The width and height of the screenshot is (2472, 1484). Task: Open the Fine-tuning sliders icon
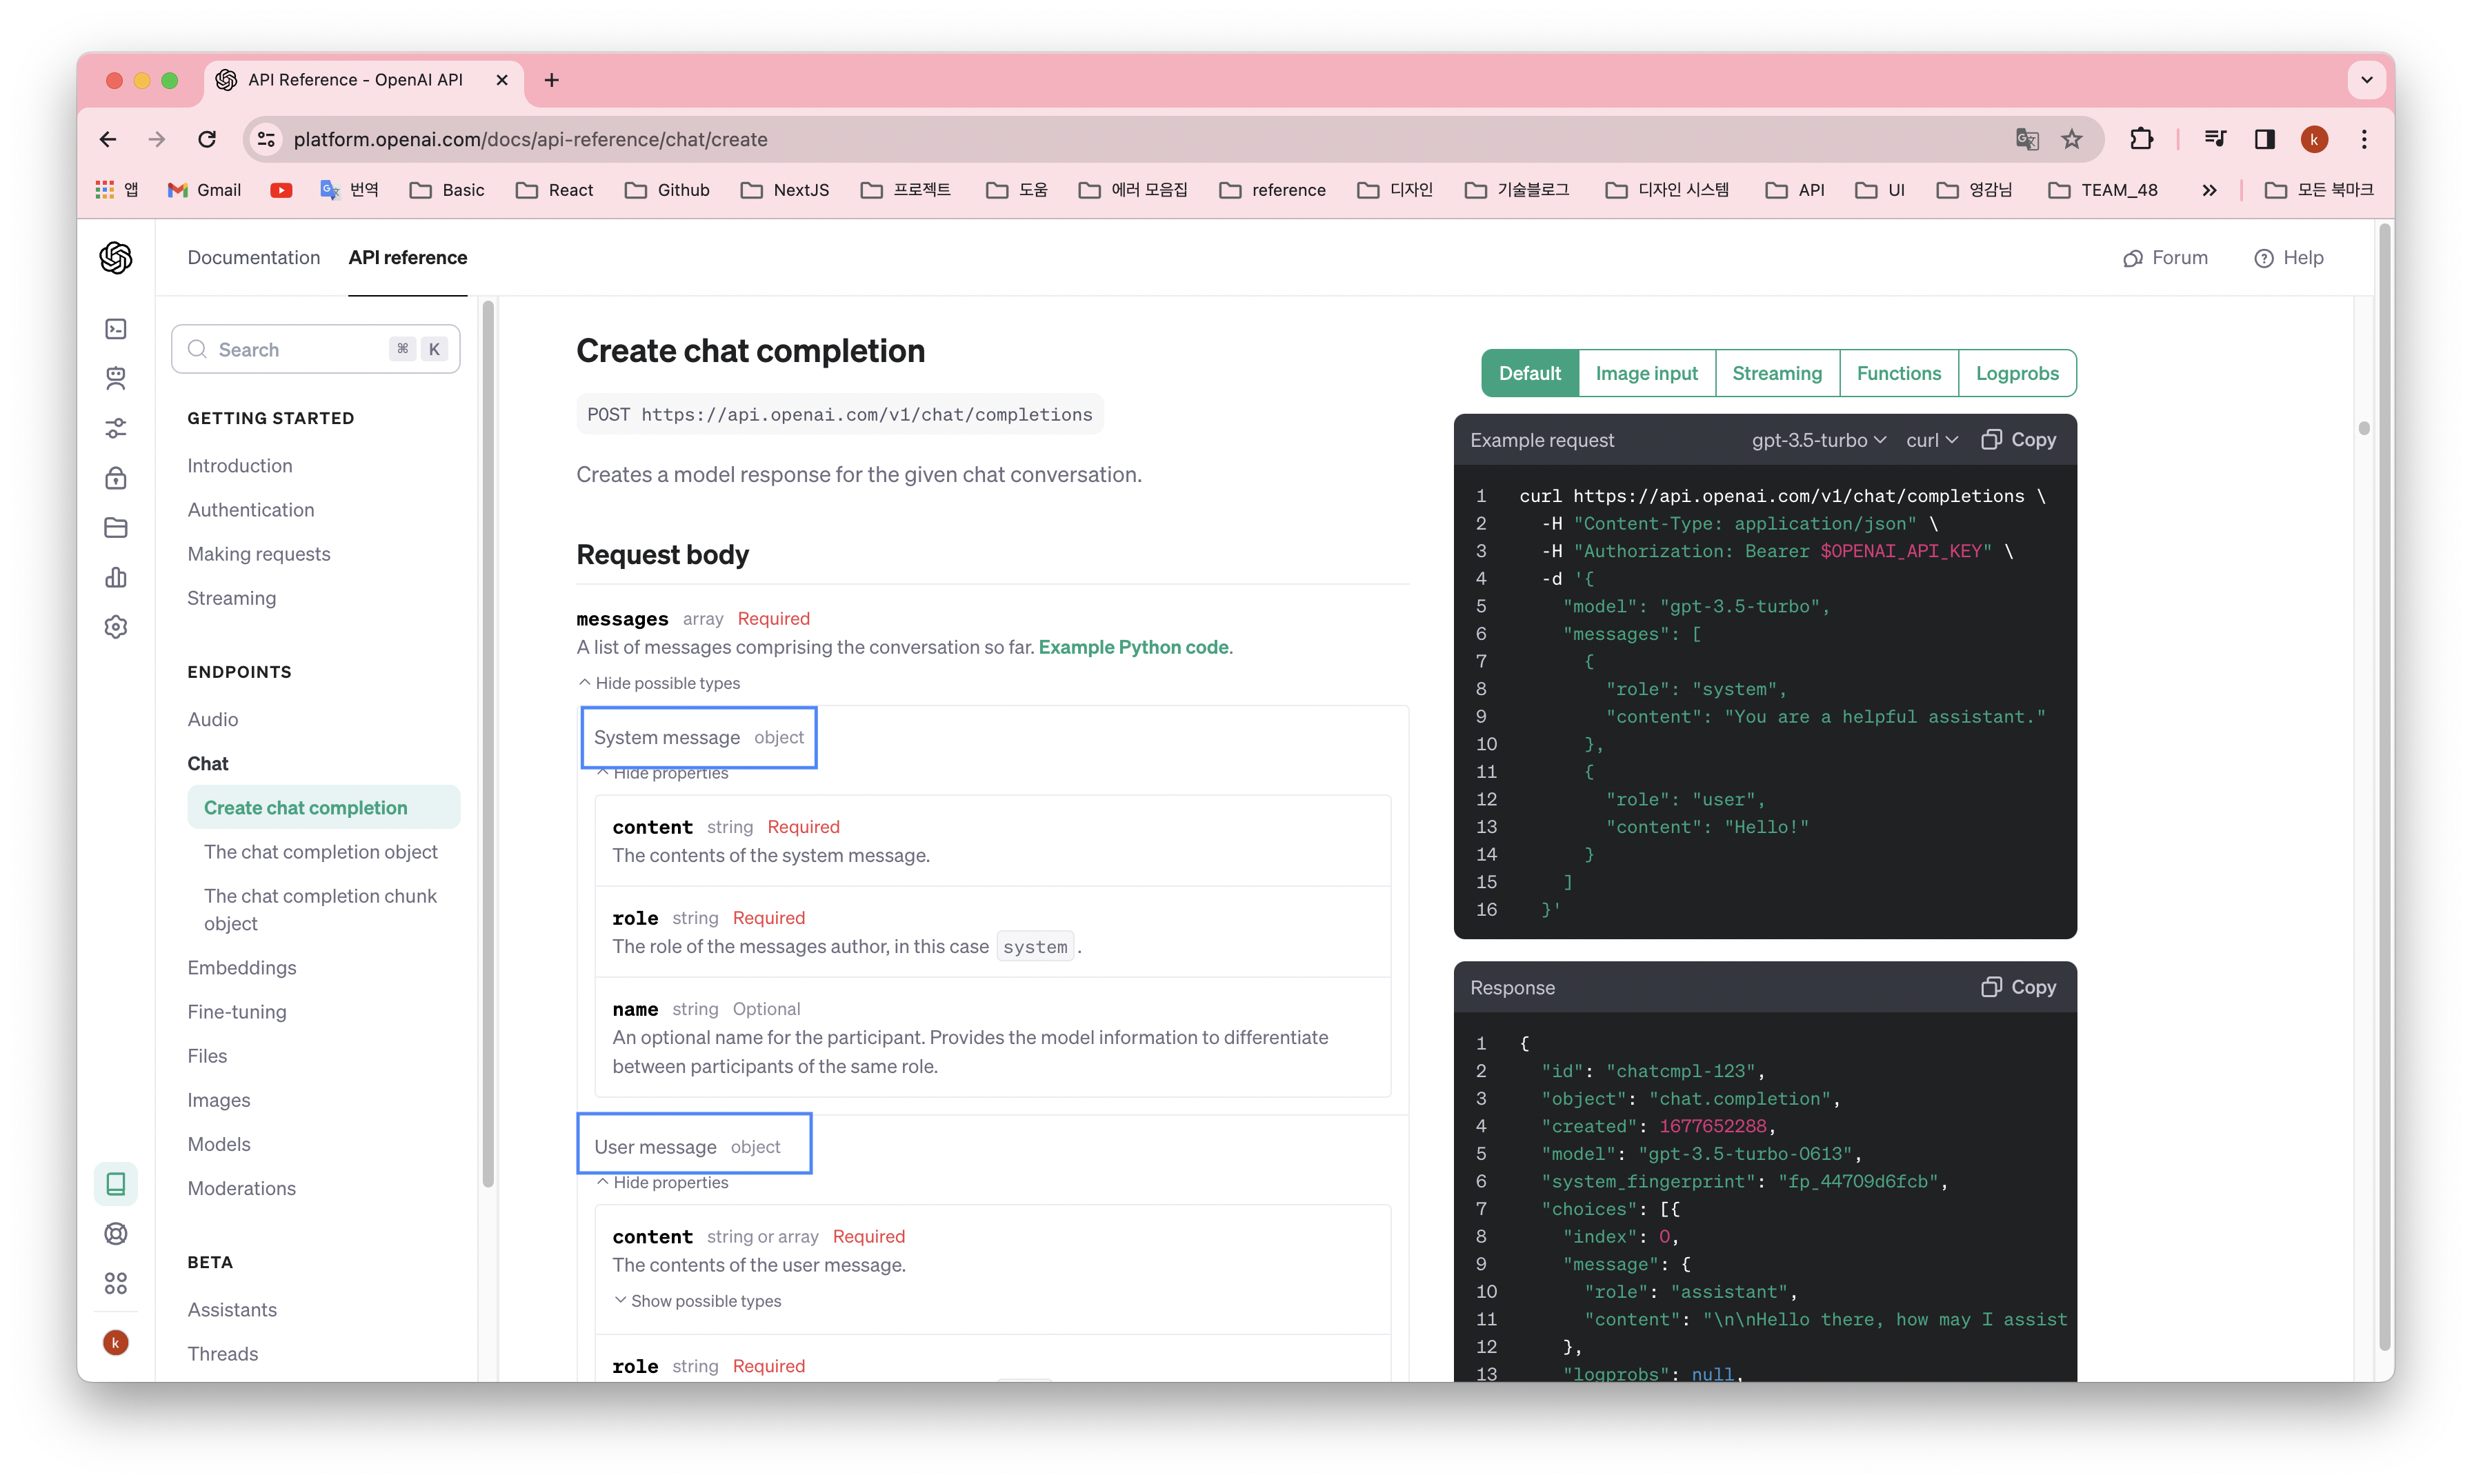click(x=116, y=427)
